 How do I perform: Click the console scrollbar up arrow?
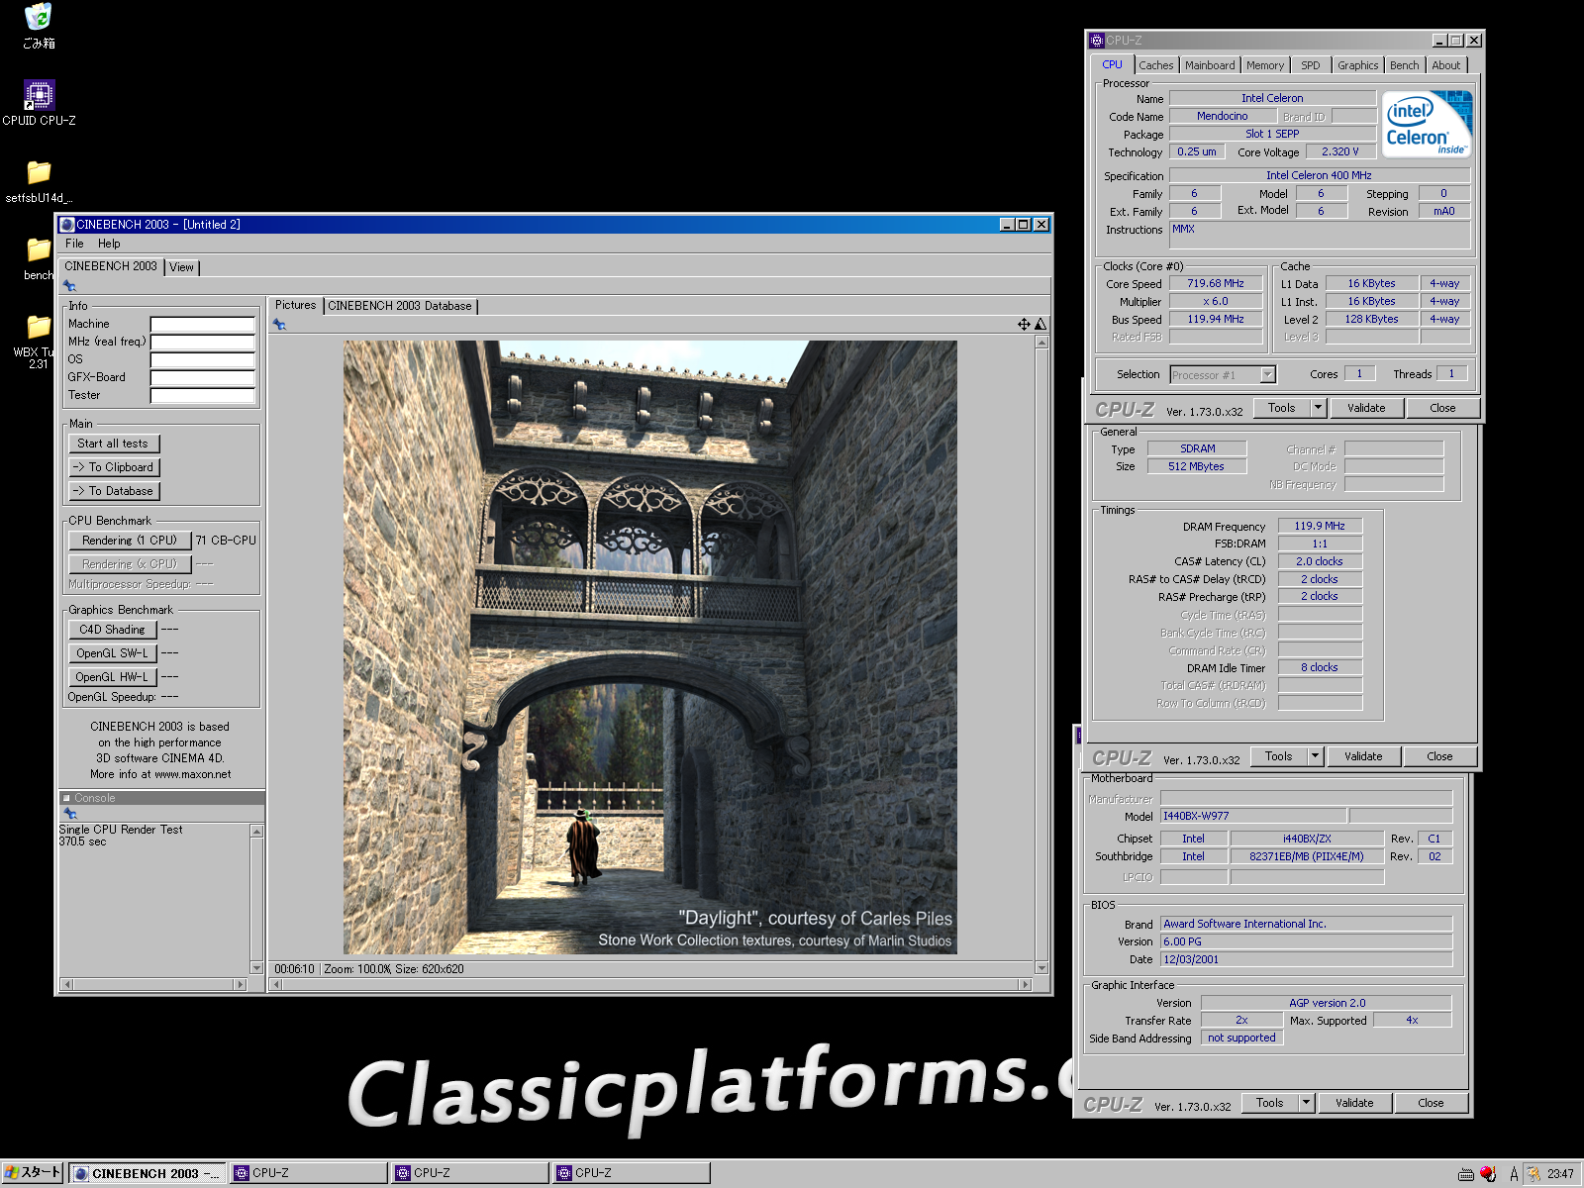coord(257,831)
